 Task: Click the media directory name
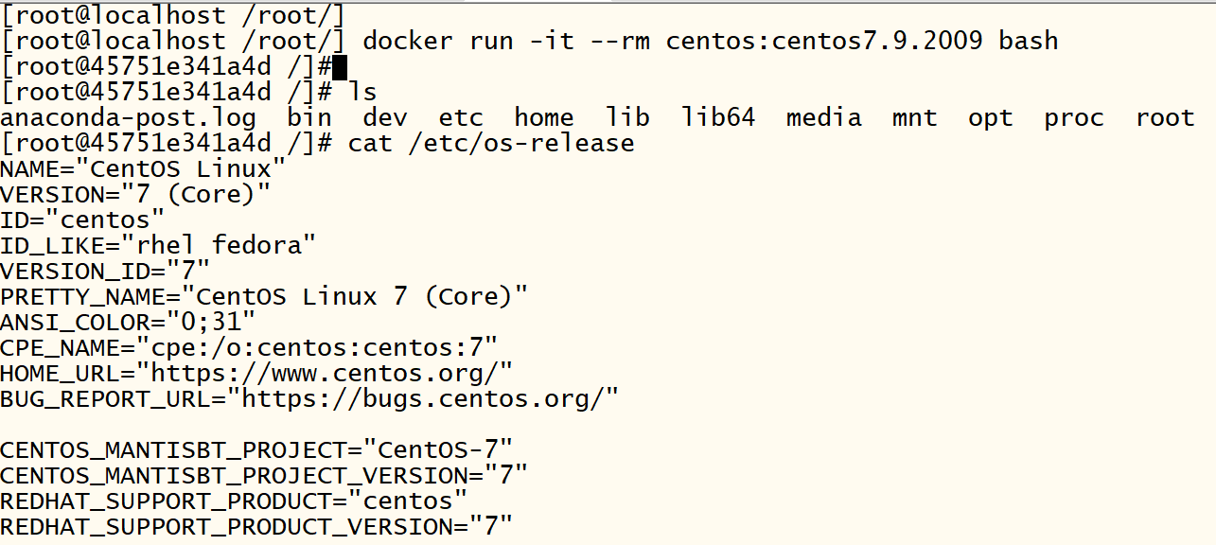(x=823, y=118)
